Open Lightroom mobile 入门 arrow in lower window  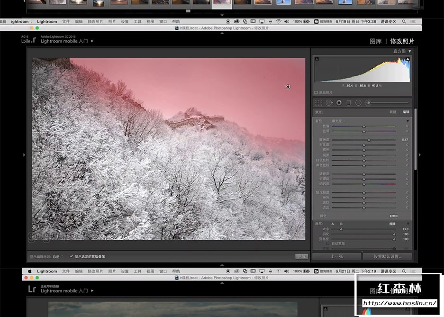(92, 290)
